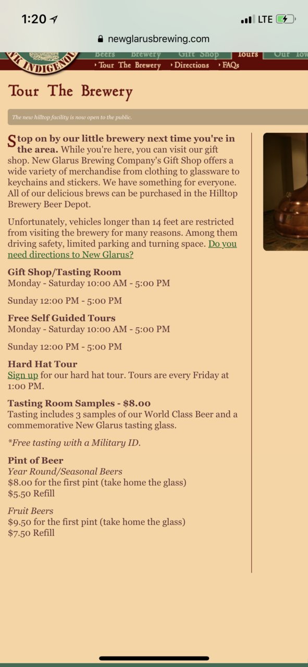The height and width of the screenshot is (667, 308).
Task: Tap the arrow bullet before FAQs
Action: point(219,65)
